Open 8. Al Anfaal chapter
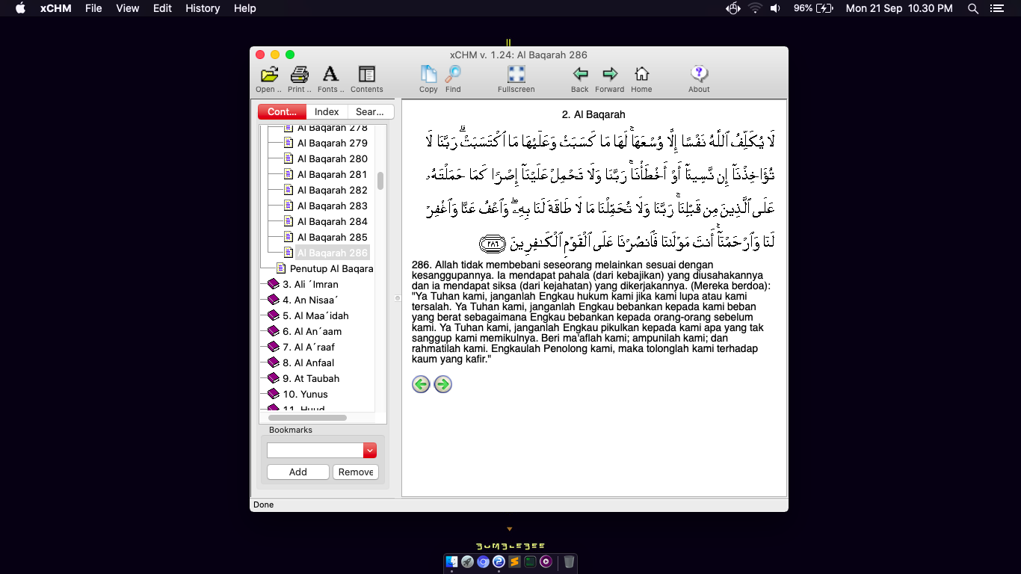The height and width of the screenshot is (574, 1021). coord(309,362)
